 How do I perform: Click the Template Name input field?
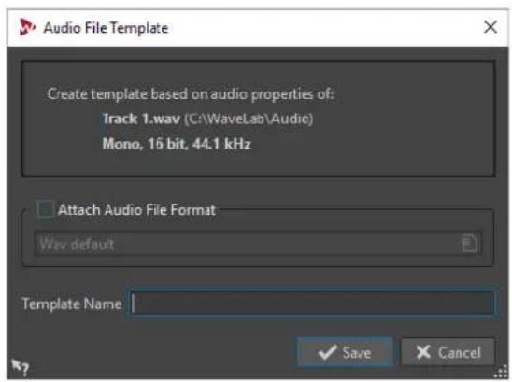pyautogui.click(x=312, y=304)
